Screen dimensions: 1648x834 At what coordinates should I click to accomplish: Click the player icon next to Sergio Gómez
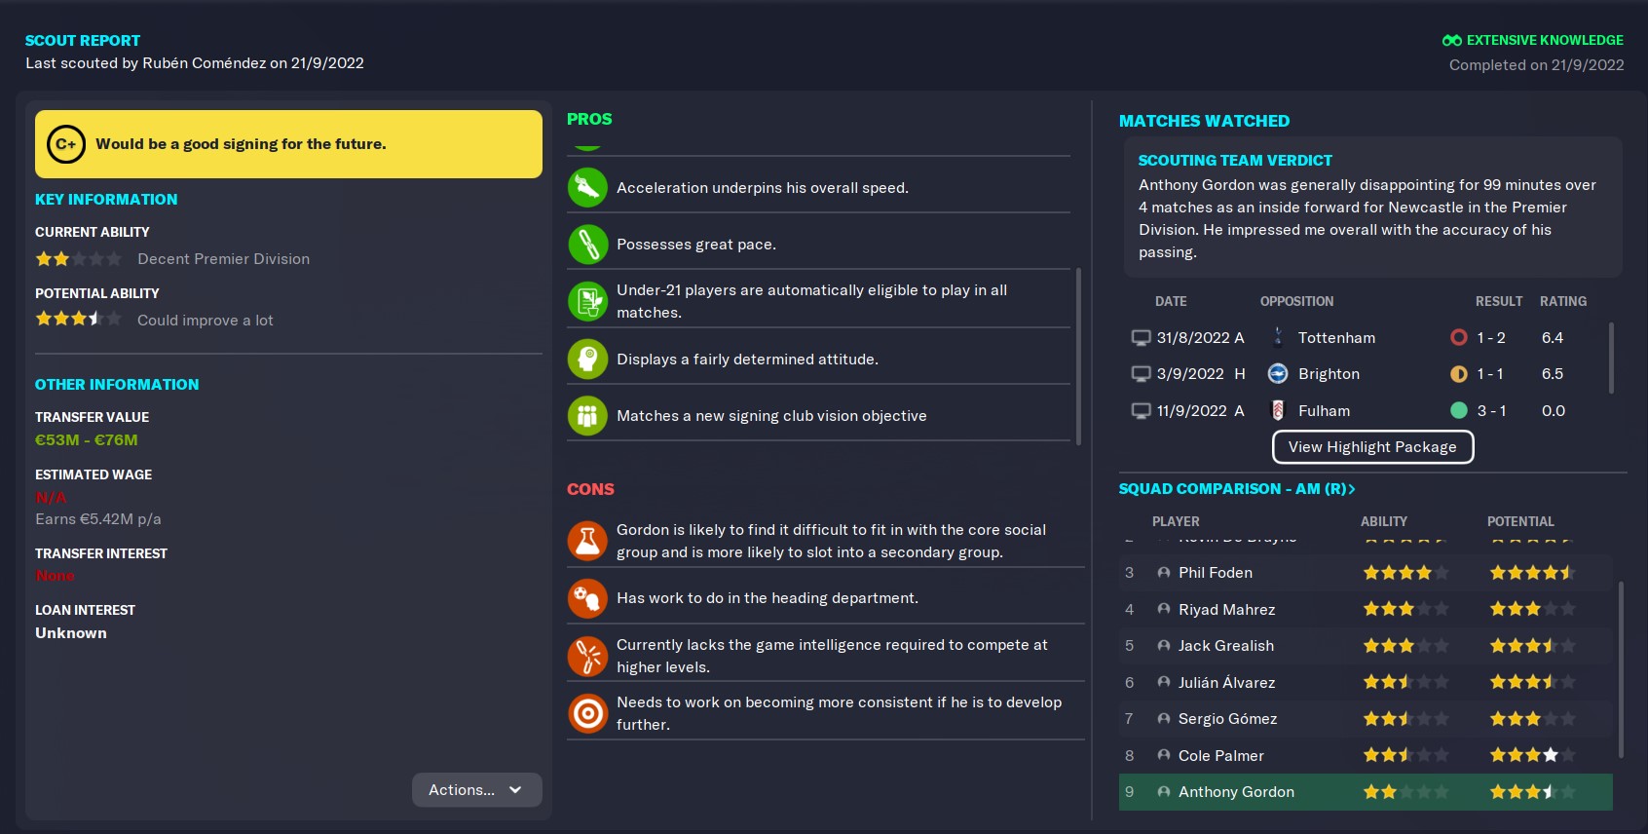pos(1163,719)
